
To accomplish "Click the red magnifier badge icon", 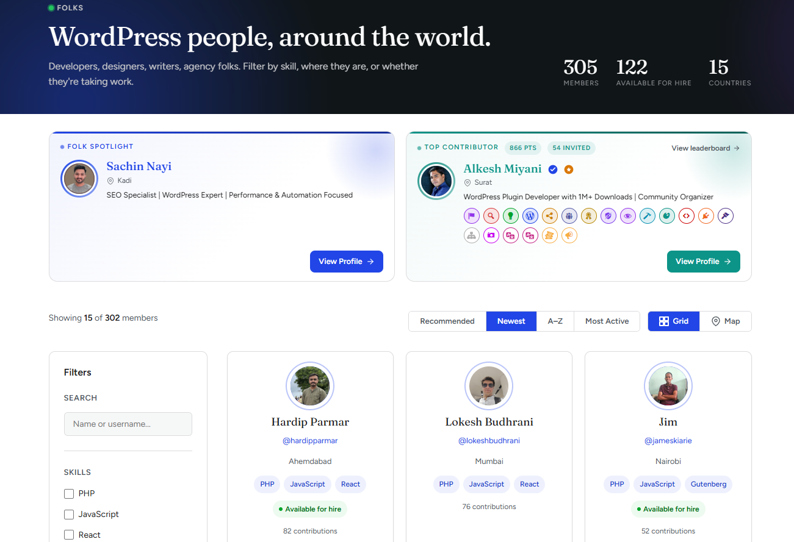I will [x=491, y=216].
